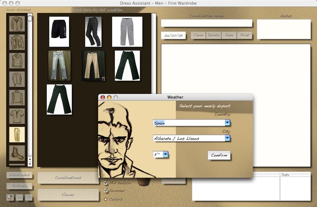This screenshot has height=207, width=317.
Task: Click the Print button
Action: coord(244,35)
